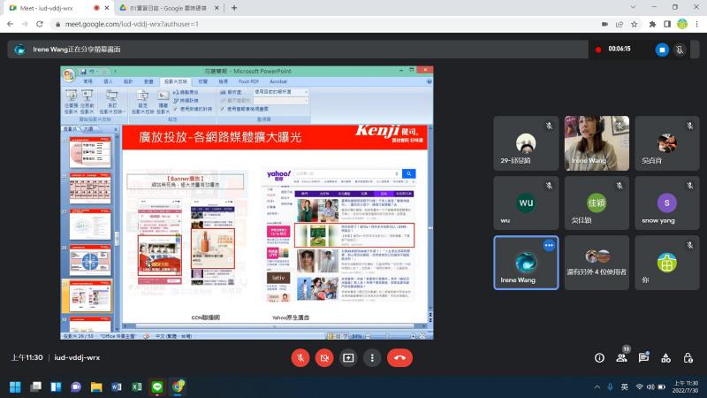Toggle the presentation audio mute icon in top bar
This screenshot has height=398, width=707.
[x=680, y=50]
